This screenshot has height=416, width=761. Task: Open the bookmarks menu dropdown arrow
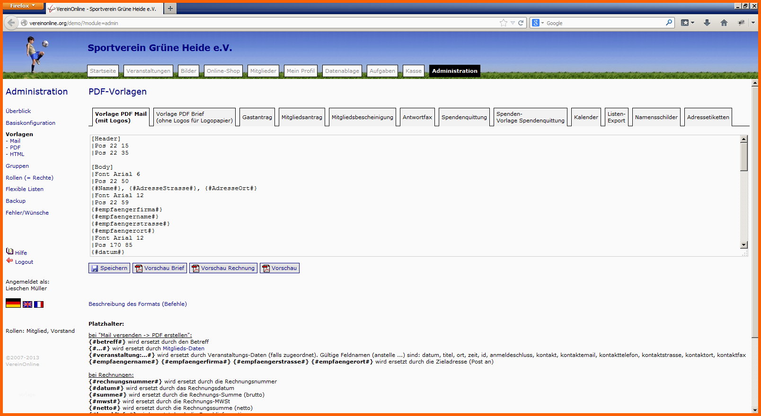click(693, 23)
